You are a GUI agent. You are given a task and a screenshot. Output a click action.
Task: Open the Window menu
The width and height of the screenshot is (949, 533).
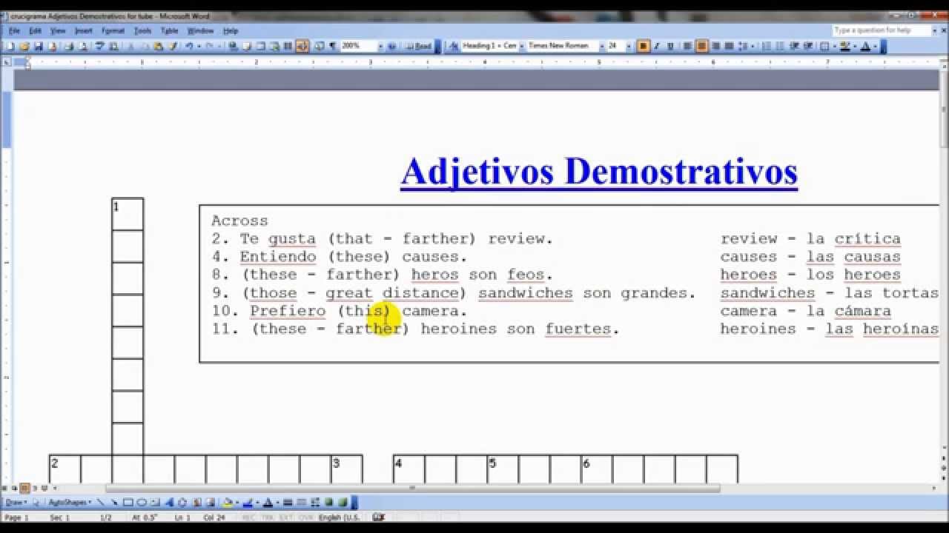pyautogui.click(x=200, y=31)
